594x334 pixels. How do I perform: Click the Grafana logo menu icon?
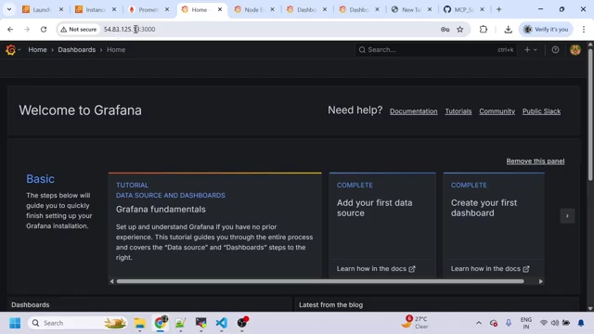click(10, 49)
